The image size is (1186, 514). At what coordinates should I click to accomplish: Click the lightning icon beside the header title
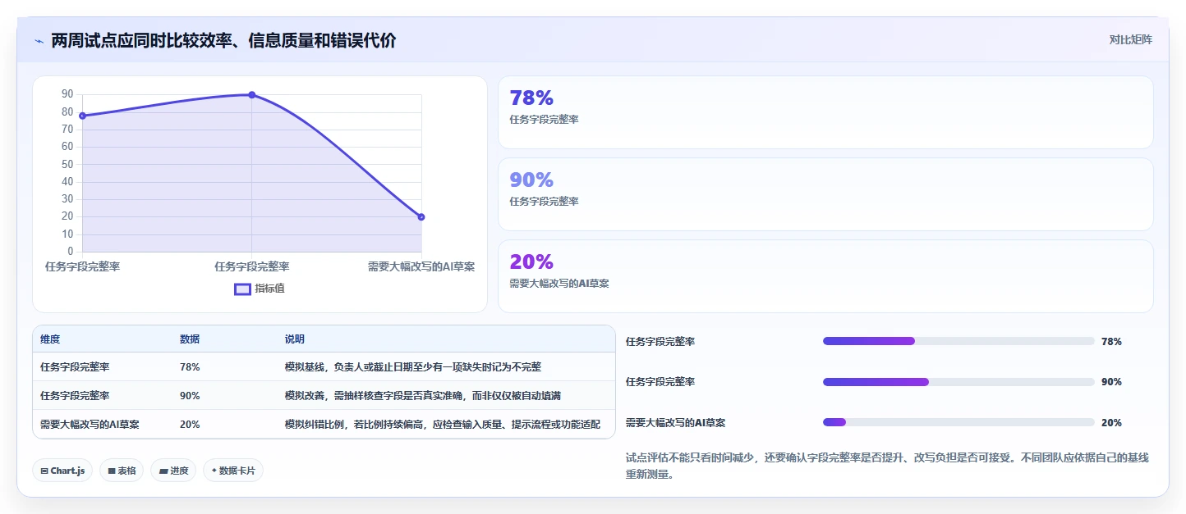tap(39, 41)
